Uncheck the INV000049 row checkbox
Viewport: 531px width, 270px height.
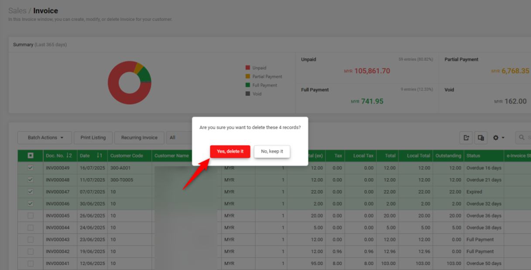point(31,168)
